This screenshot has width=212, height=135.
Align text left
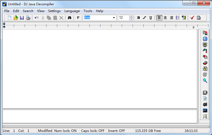pos(159,18)
